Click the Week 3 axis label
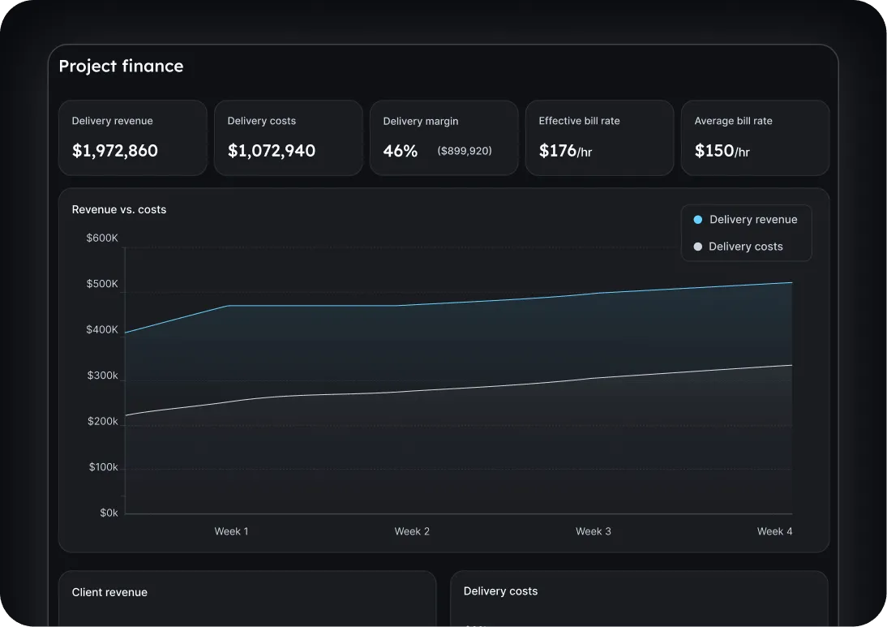Image resolution: width=887 pixels, height=627 pixels. point(593,531)
